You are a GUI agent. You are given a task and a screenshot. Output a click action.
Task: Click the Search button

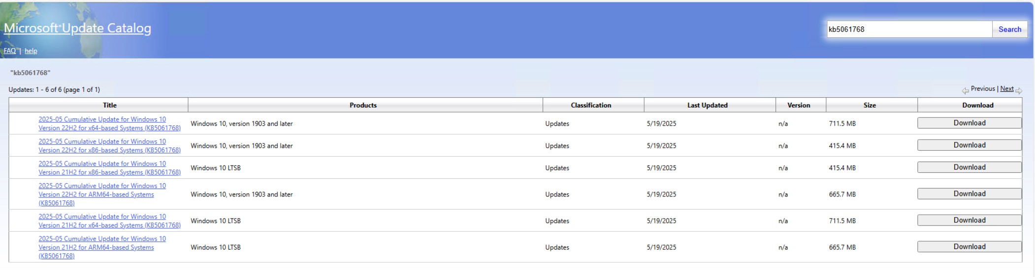tap(1009, 29)
